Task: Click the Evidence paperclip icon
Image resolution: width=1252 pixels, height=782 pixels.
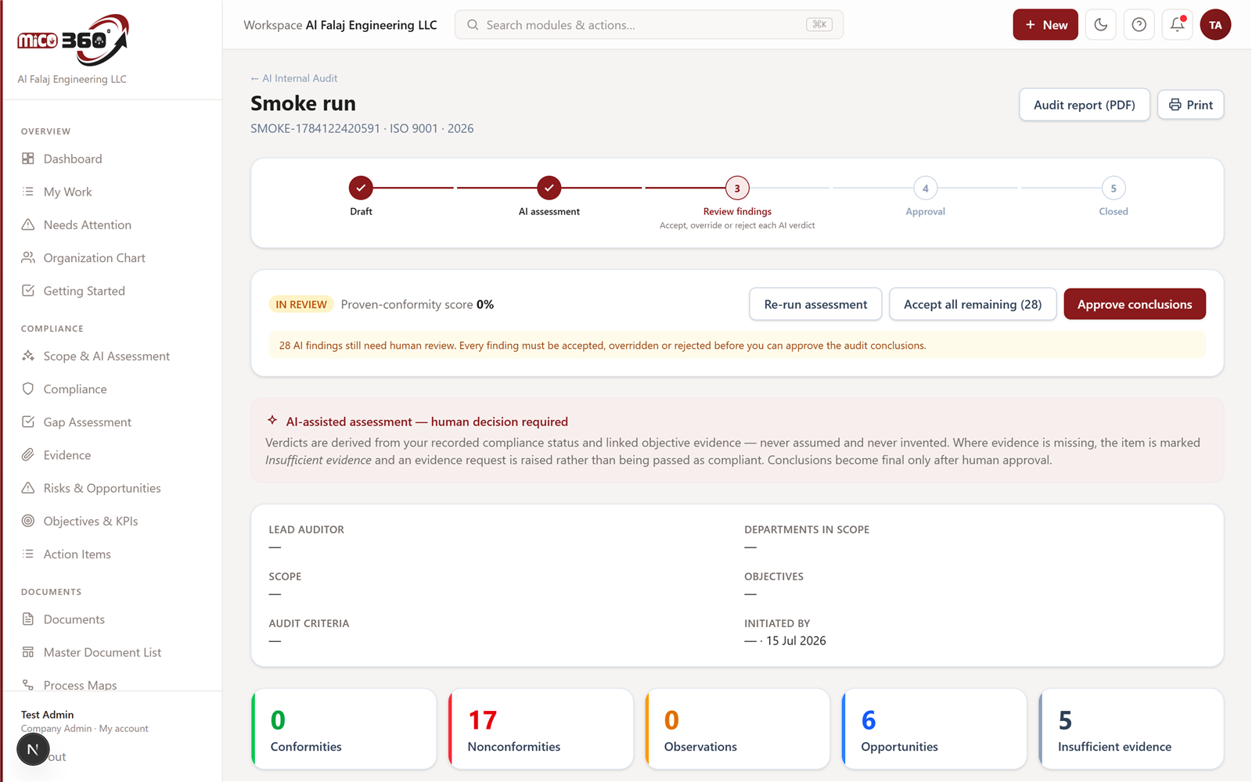Action: point(28,454)
